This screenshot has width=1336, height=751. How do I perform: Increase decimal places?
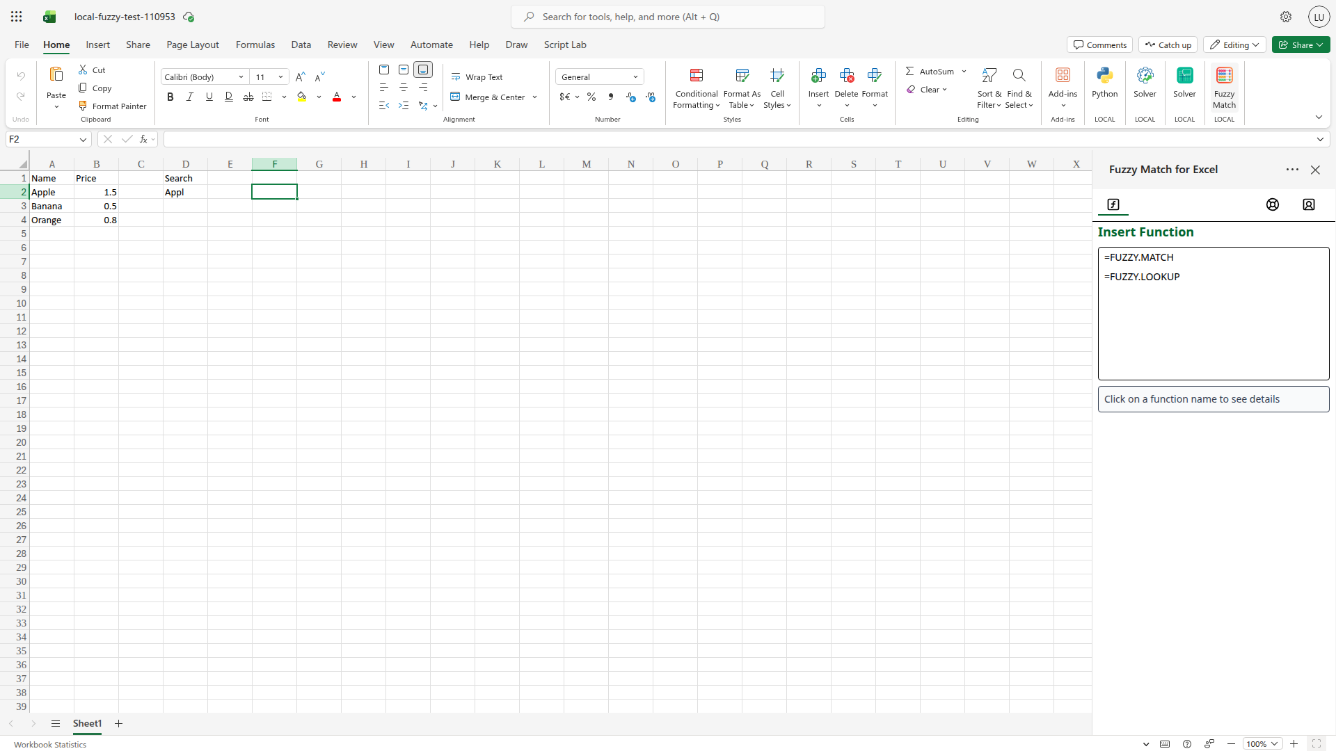pyautogui.click(x=630, y=97)
